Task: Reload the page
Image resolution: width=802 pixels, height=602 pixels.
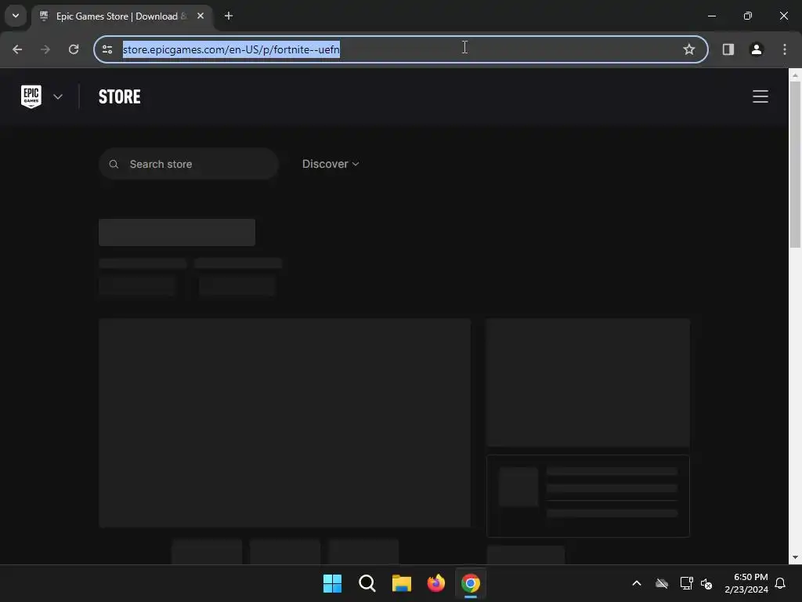Action: coord(74,49)
